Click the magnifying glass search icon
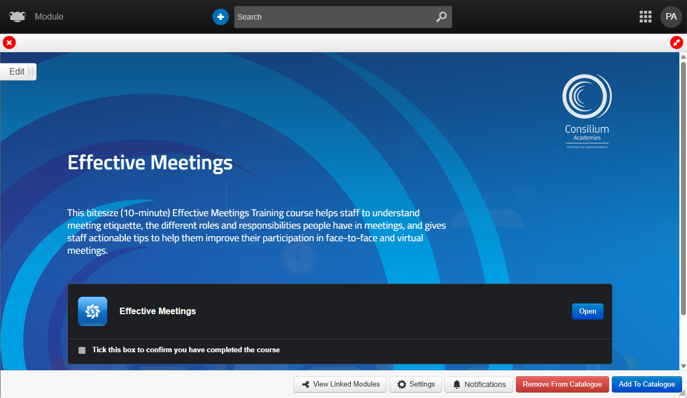Screen dimensions: 687x398 point(441,17)
